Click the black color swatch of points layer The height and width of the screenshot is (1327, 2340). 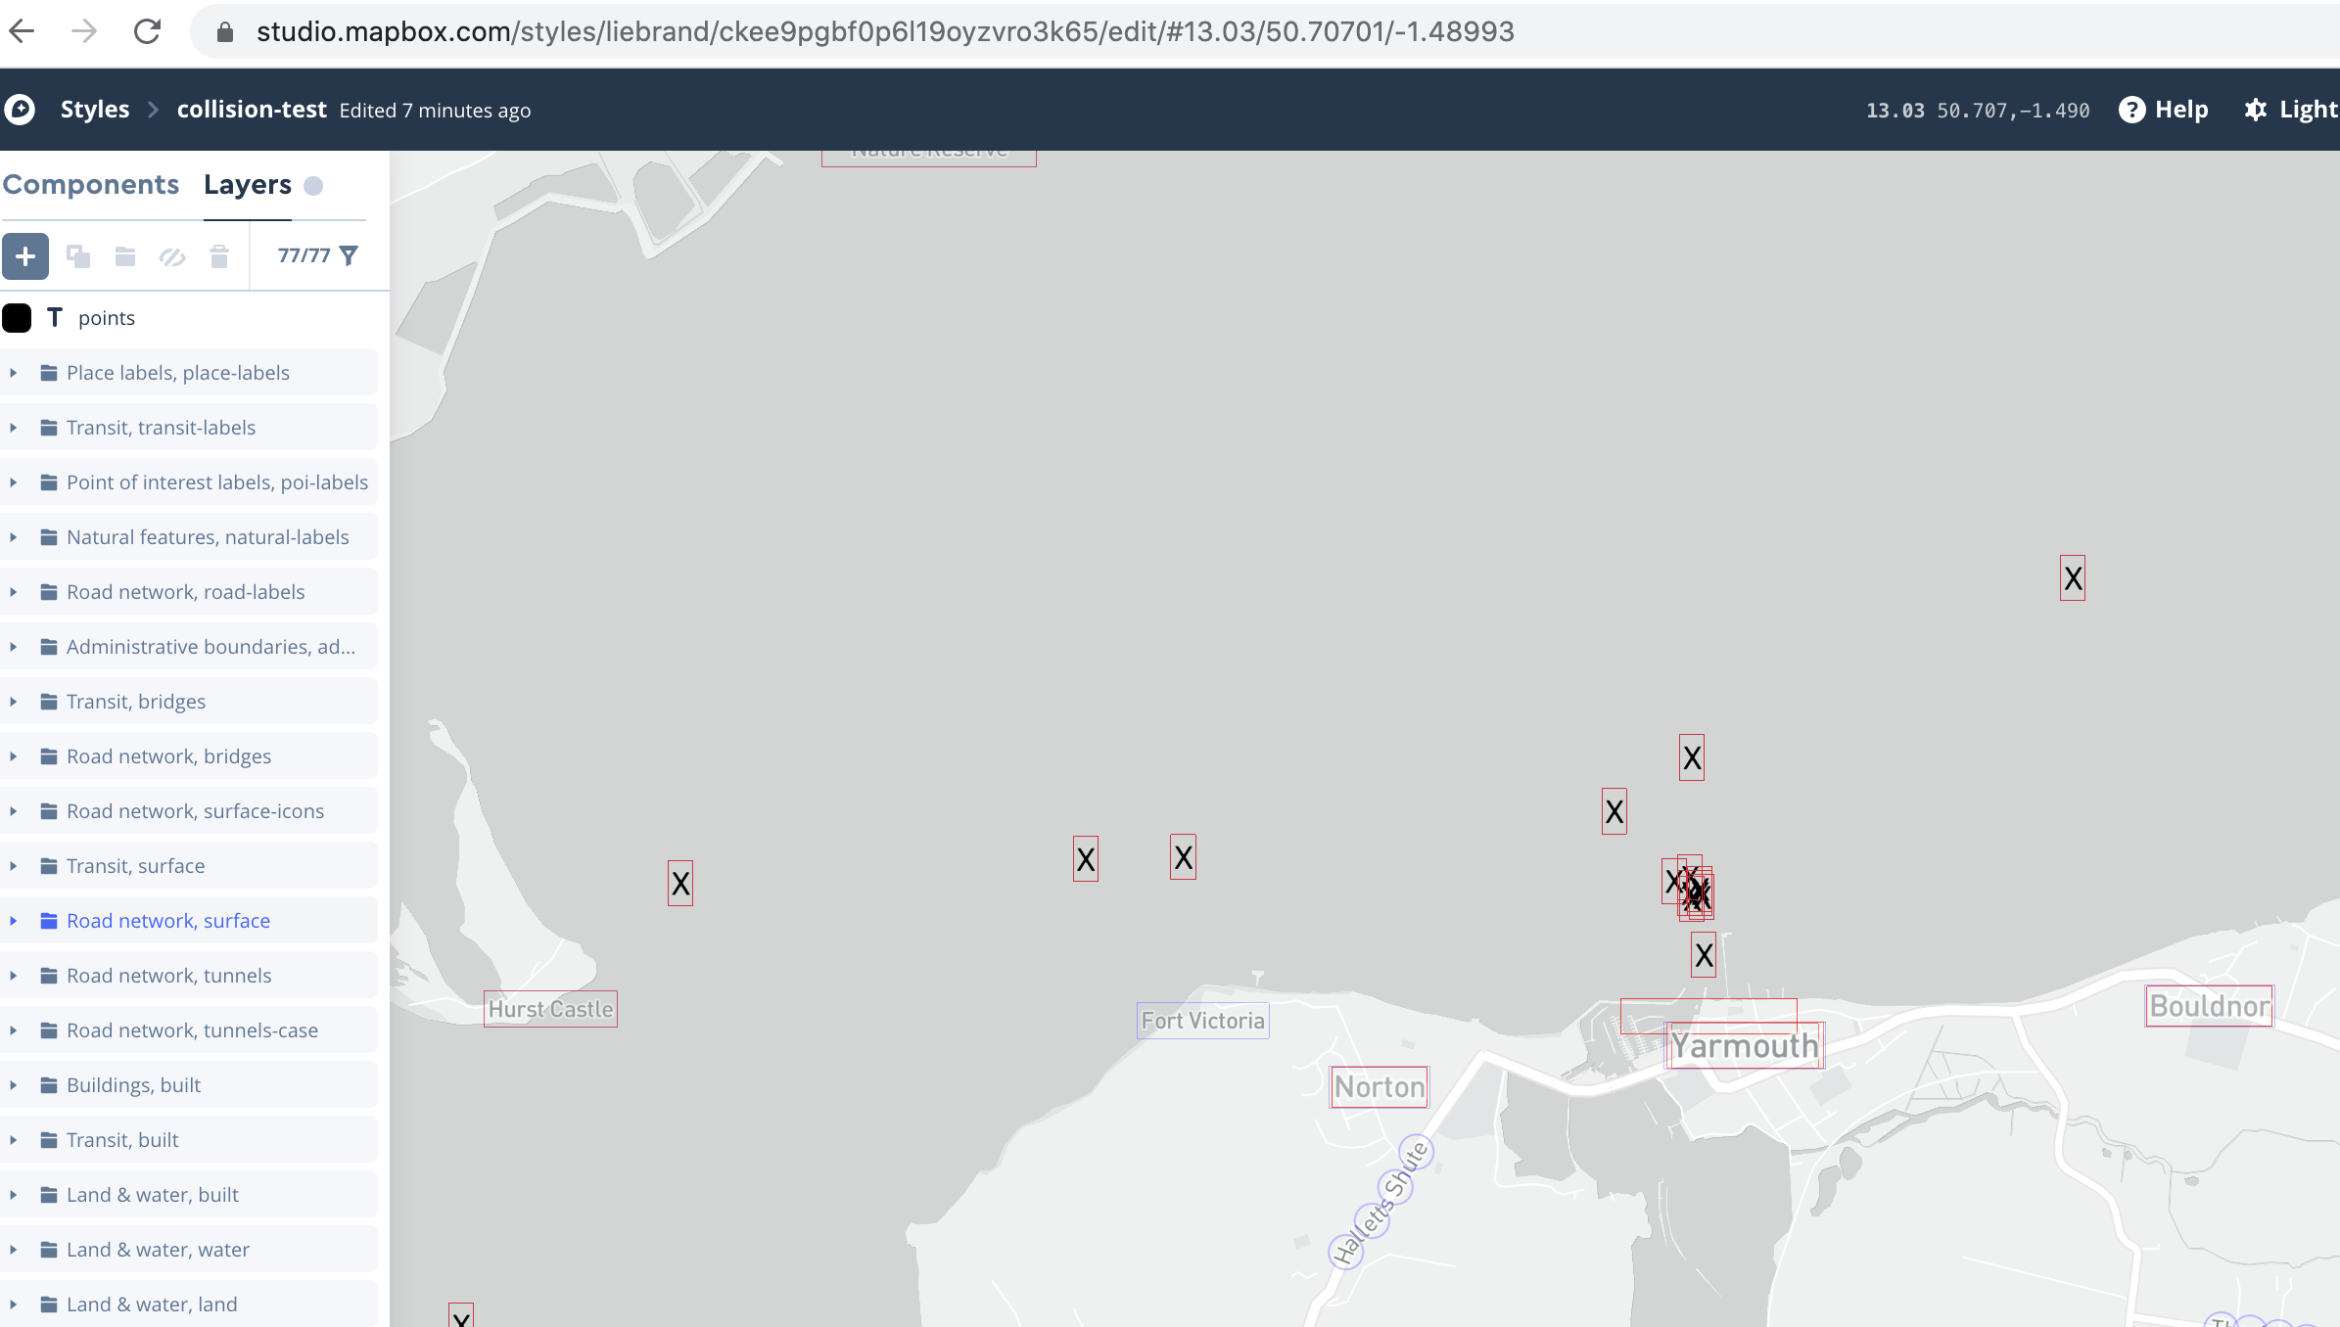[17, 318]
